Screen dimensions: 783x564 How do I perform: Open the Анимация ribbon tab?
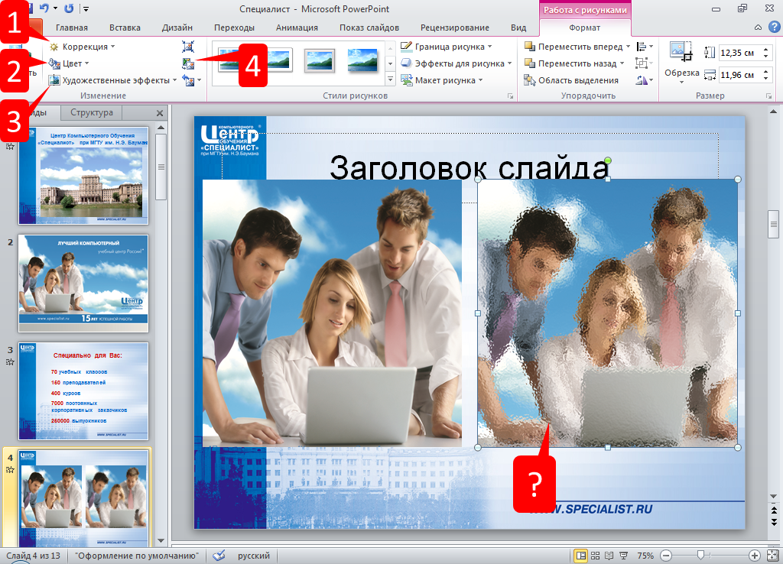pyautogui.click(x=297, y=28)
